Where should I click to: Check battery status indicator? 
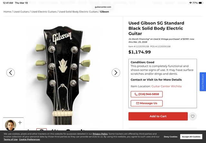(201, 3)
